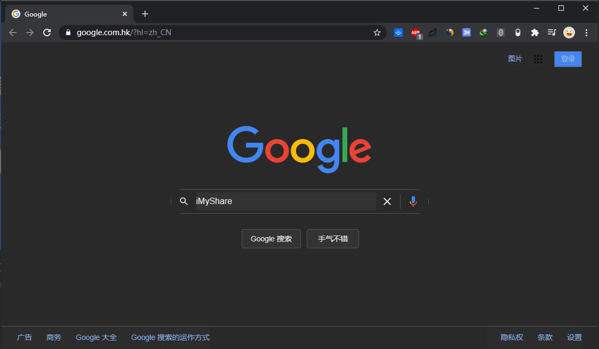Click the search field containing iMyShare
The image size is (599, 349).
(x=285, y=201)
